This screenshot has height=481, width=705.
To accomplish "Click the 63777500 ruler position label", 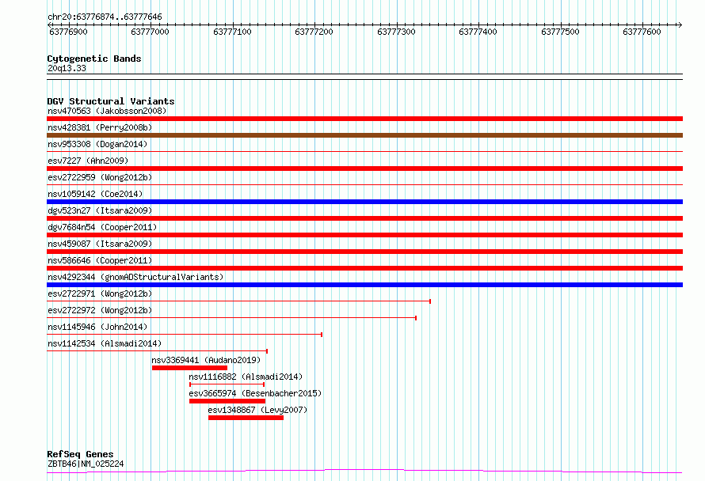I will click(560, 32).
